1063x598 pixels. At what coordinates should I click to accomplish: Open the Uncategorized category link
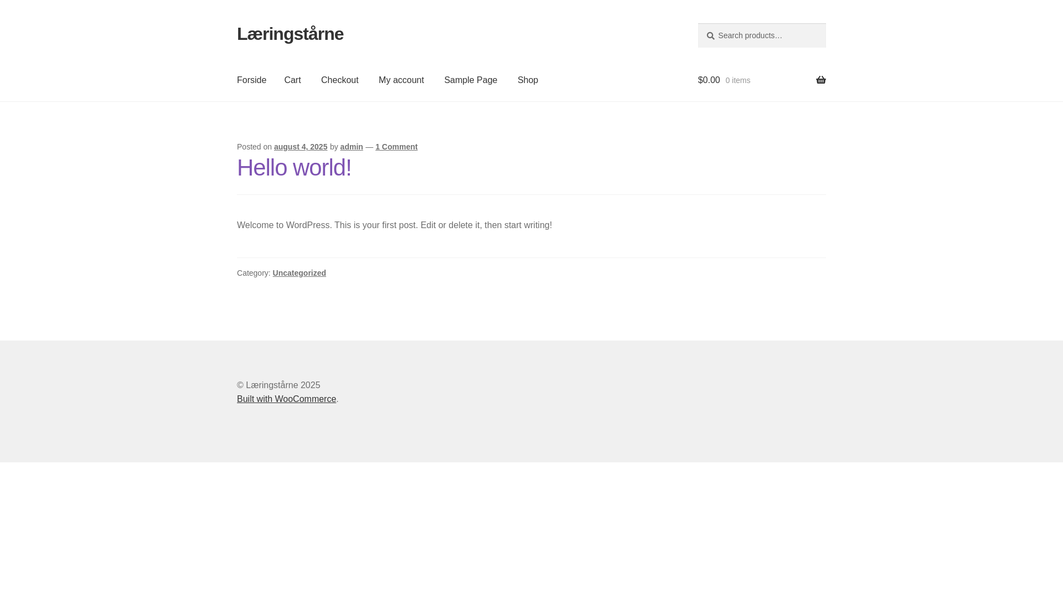299,273
